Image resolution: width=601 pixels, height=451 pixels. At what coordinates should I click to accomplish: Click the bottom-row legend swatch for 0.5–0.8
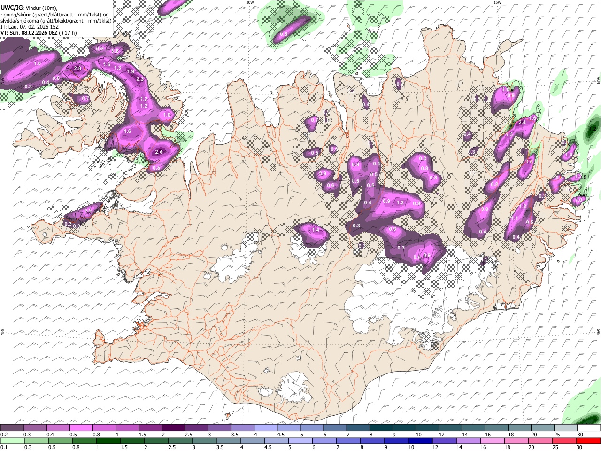(x=61, y=441)
